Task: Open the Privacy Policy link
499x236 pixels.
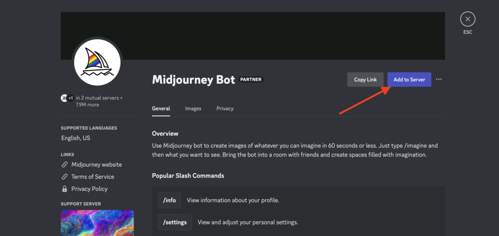Action: pyautogui.click(x=90, y=189)
